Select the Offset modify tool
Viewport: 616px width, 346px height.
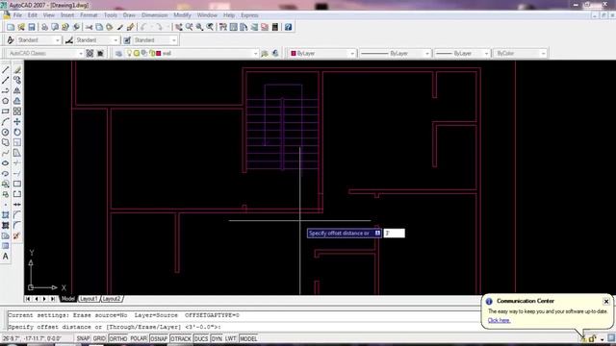pyautogui.click(x=17, y=101)
